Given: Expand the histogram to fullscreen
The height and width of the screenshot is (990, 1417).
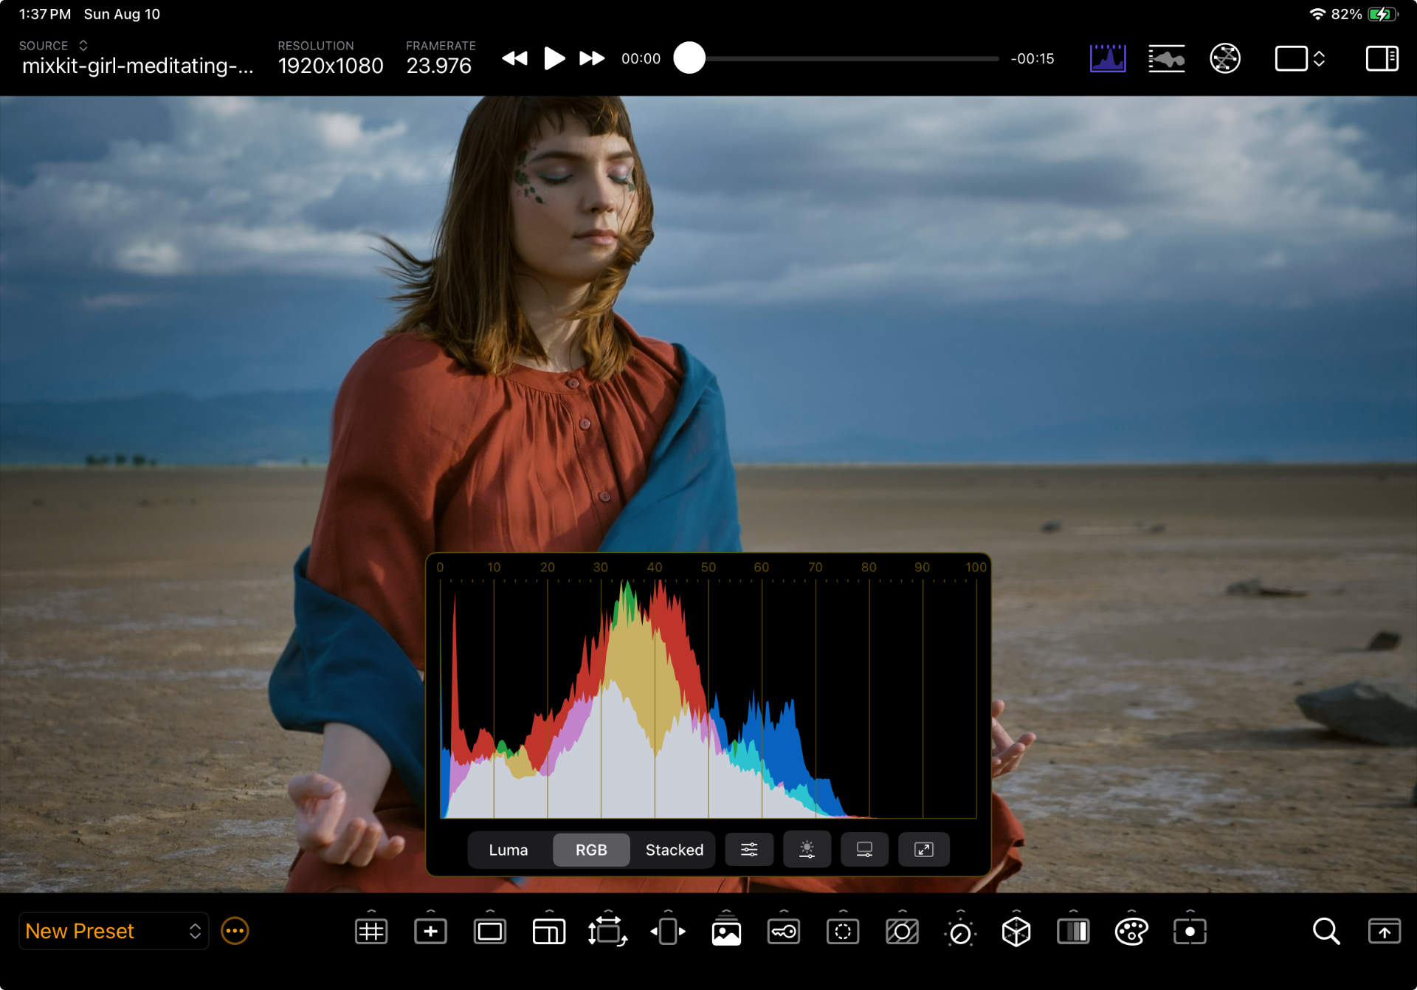Looking at the screenshot, I should click(923, 850).
